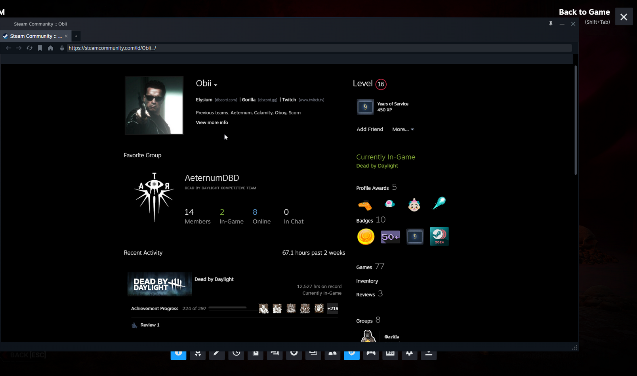Open Obii's profile avatar image

pos(154,105)
